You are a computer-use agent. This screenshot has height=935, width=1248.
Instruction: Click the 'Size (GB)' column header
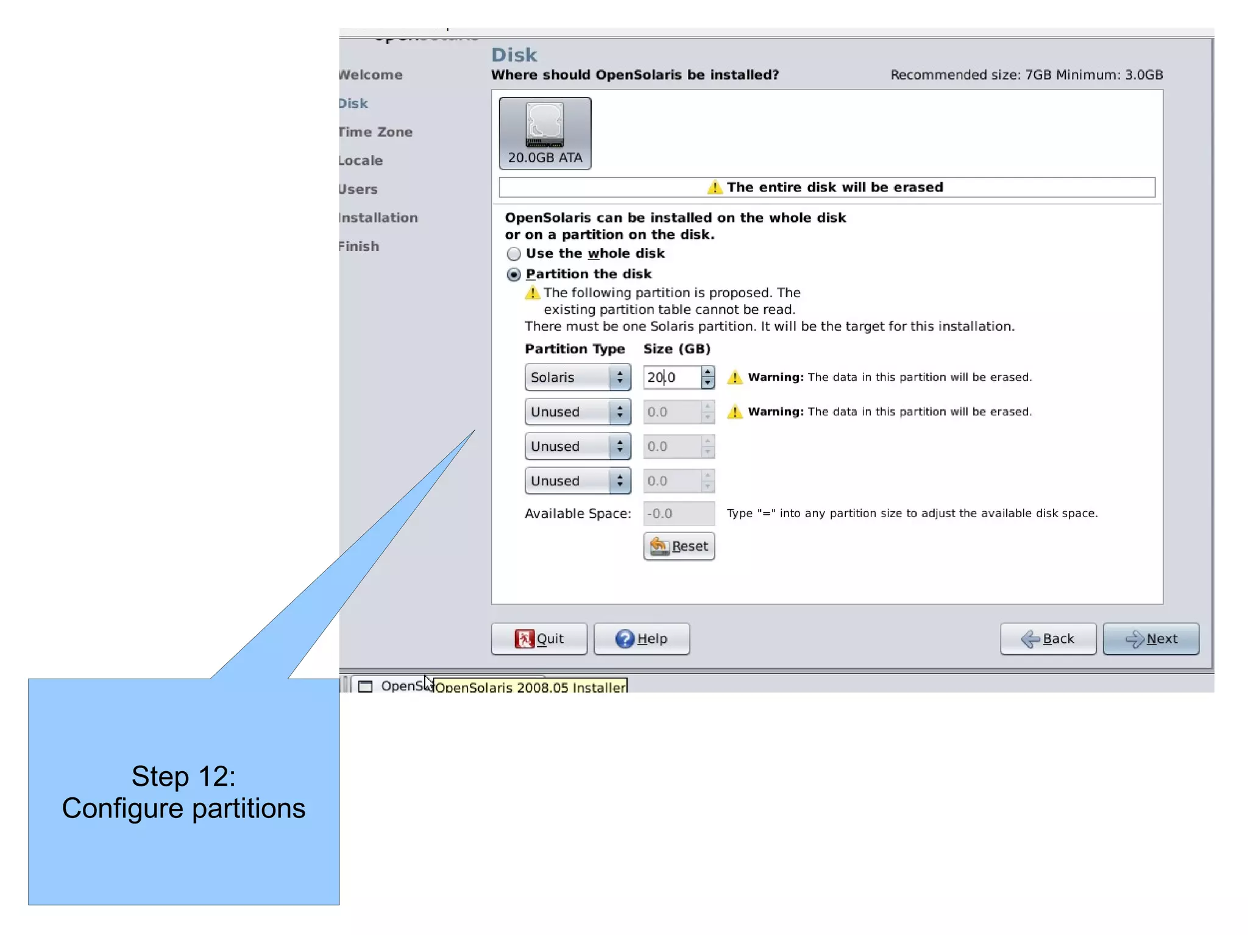[x=677, y=349]
